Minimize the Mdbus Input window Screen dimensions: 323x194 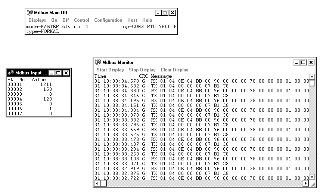click(52, 73)
